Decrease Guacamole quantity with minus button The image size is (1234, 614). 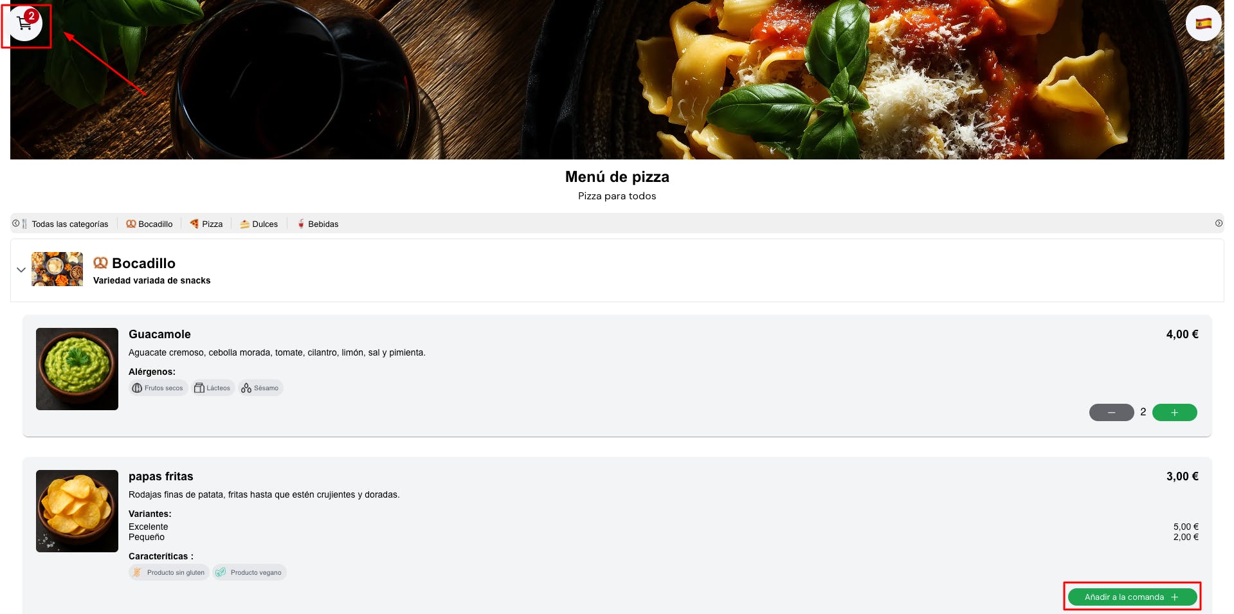pyautogui.click(x=1111, y=412)
